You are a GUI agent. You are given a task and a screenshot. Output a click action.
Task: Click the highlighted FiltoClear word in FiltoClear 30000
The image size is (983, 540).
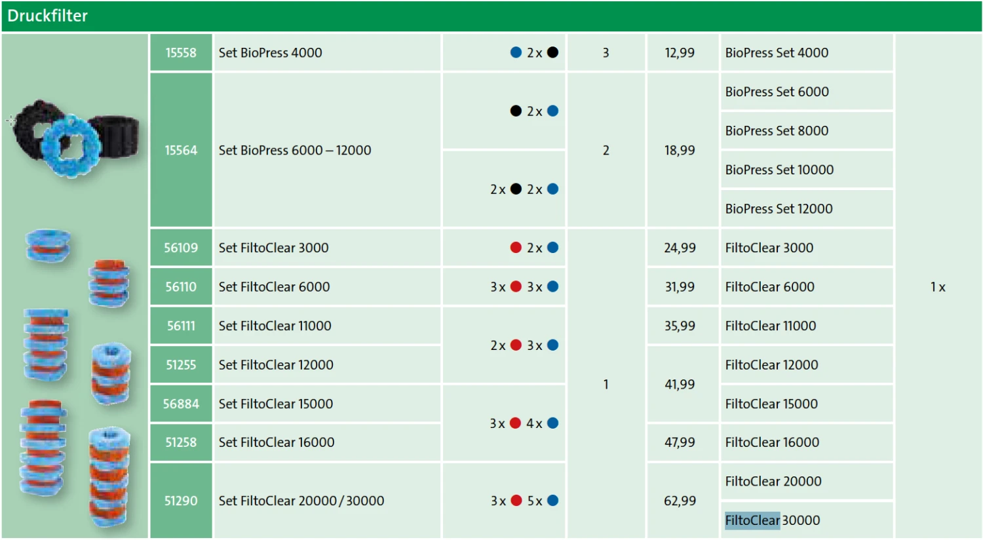(x=752, y=520)
